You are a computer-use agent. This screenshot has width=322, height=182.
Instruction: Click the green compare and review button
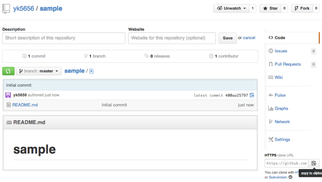click(x=8, y=71)
